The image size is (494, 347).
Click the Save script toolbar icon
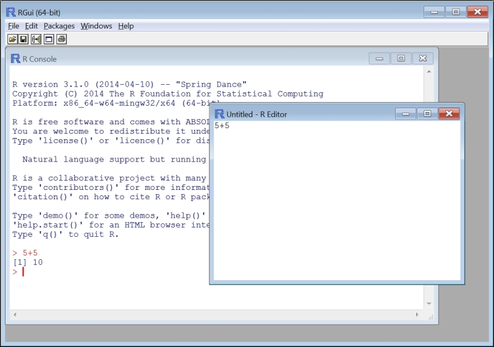(x=23, y=39)
